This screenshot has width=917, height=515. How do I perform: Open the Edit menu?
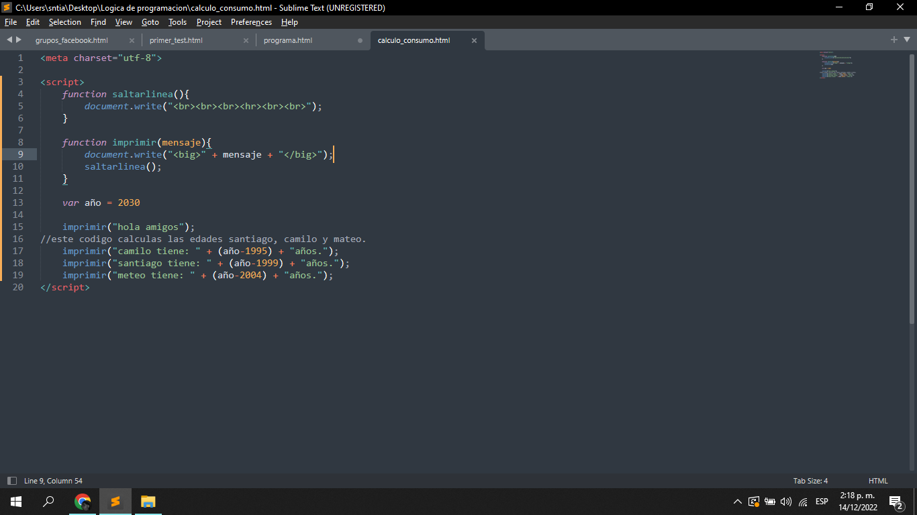coord(33,22)
